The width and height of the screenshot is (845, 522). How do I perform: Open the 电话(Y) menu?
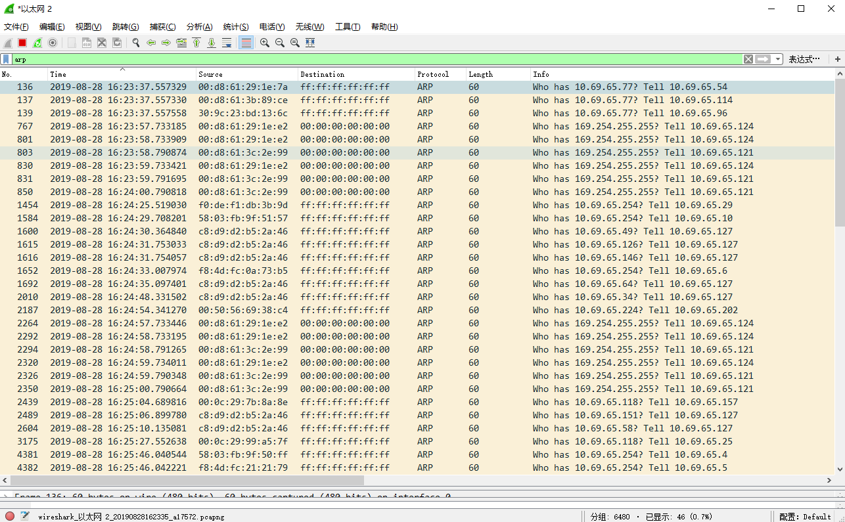(x=272, y=27)
